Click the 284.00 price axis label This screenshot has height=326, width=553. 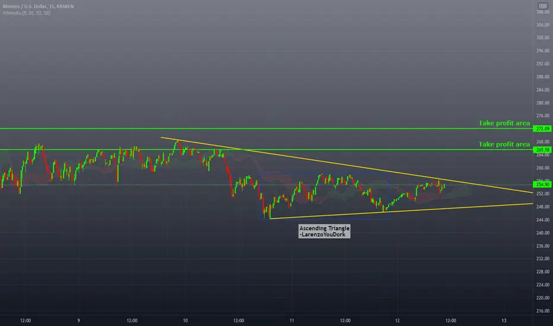542,90
